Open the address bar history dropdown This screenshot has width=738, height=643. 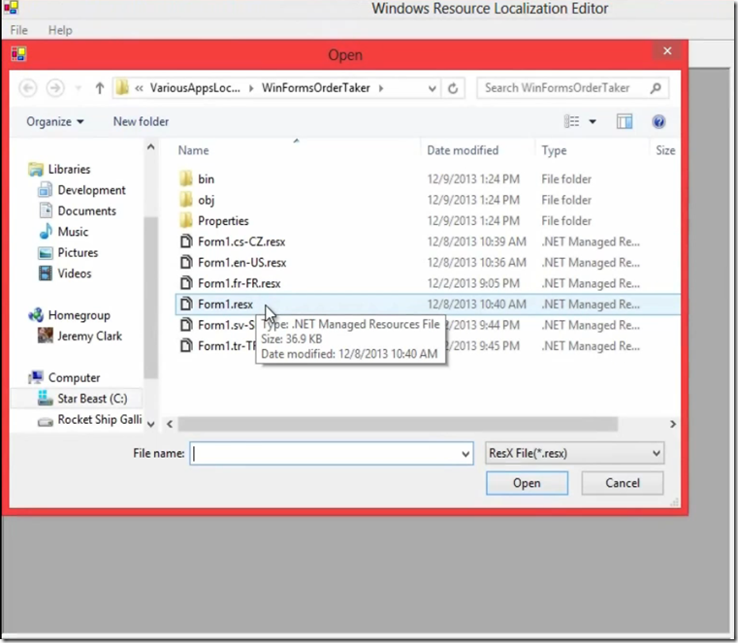coord(433,88)
